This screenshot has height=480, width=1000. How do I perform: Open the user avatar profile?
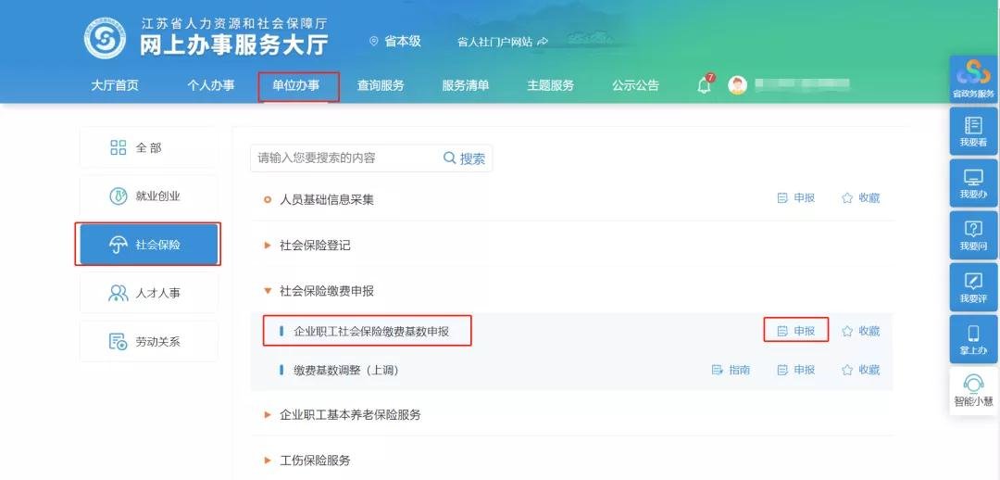click(737, 85)
